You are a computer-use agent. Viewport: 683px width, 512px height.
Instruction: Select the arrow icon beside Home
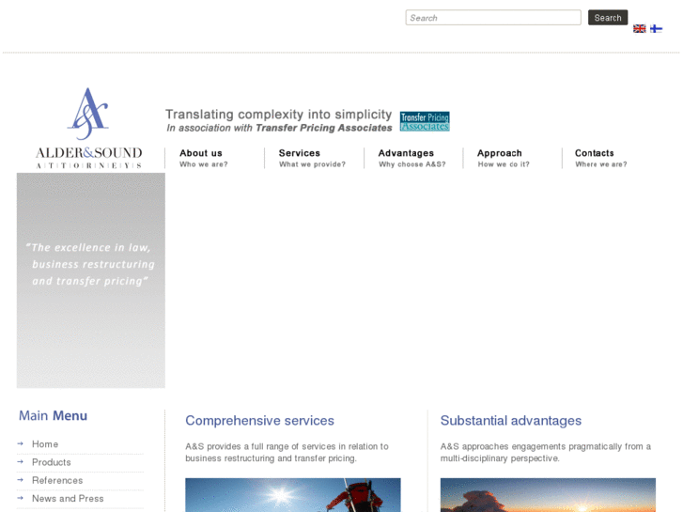point(20,443)
